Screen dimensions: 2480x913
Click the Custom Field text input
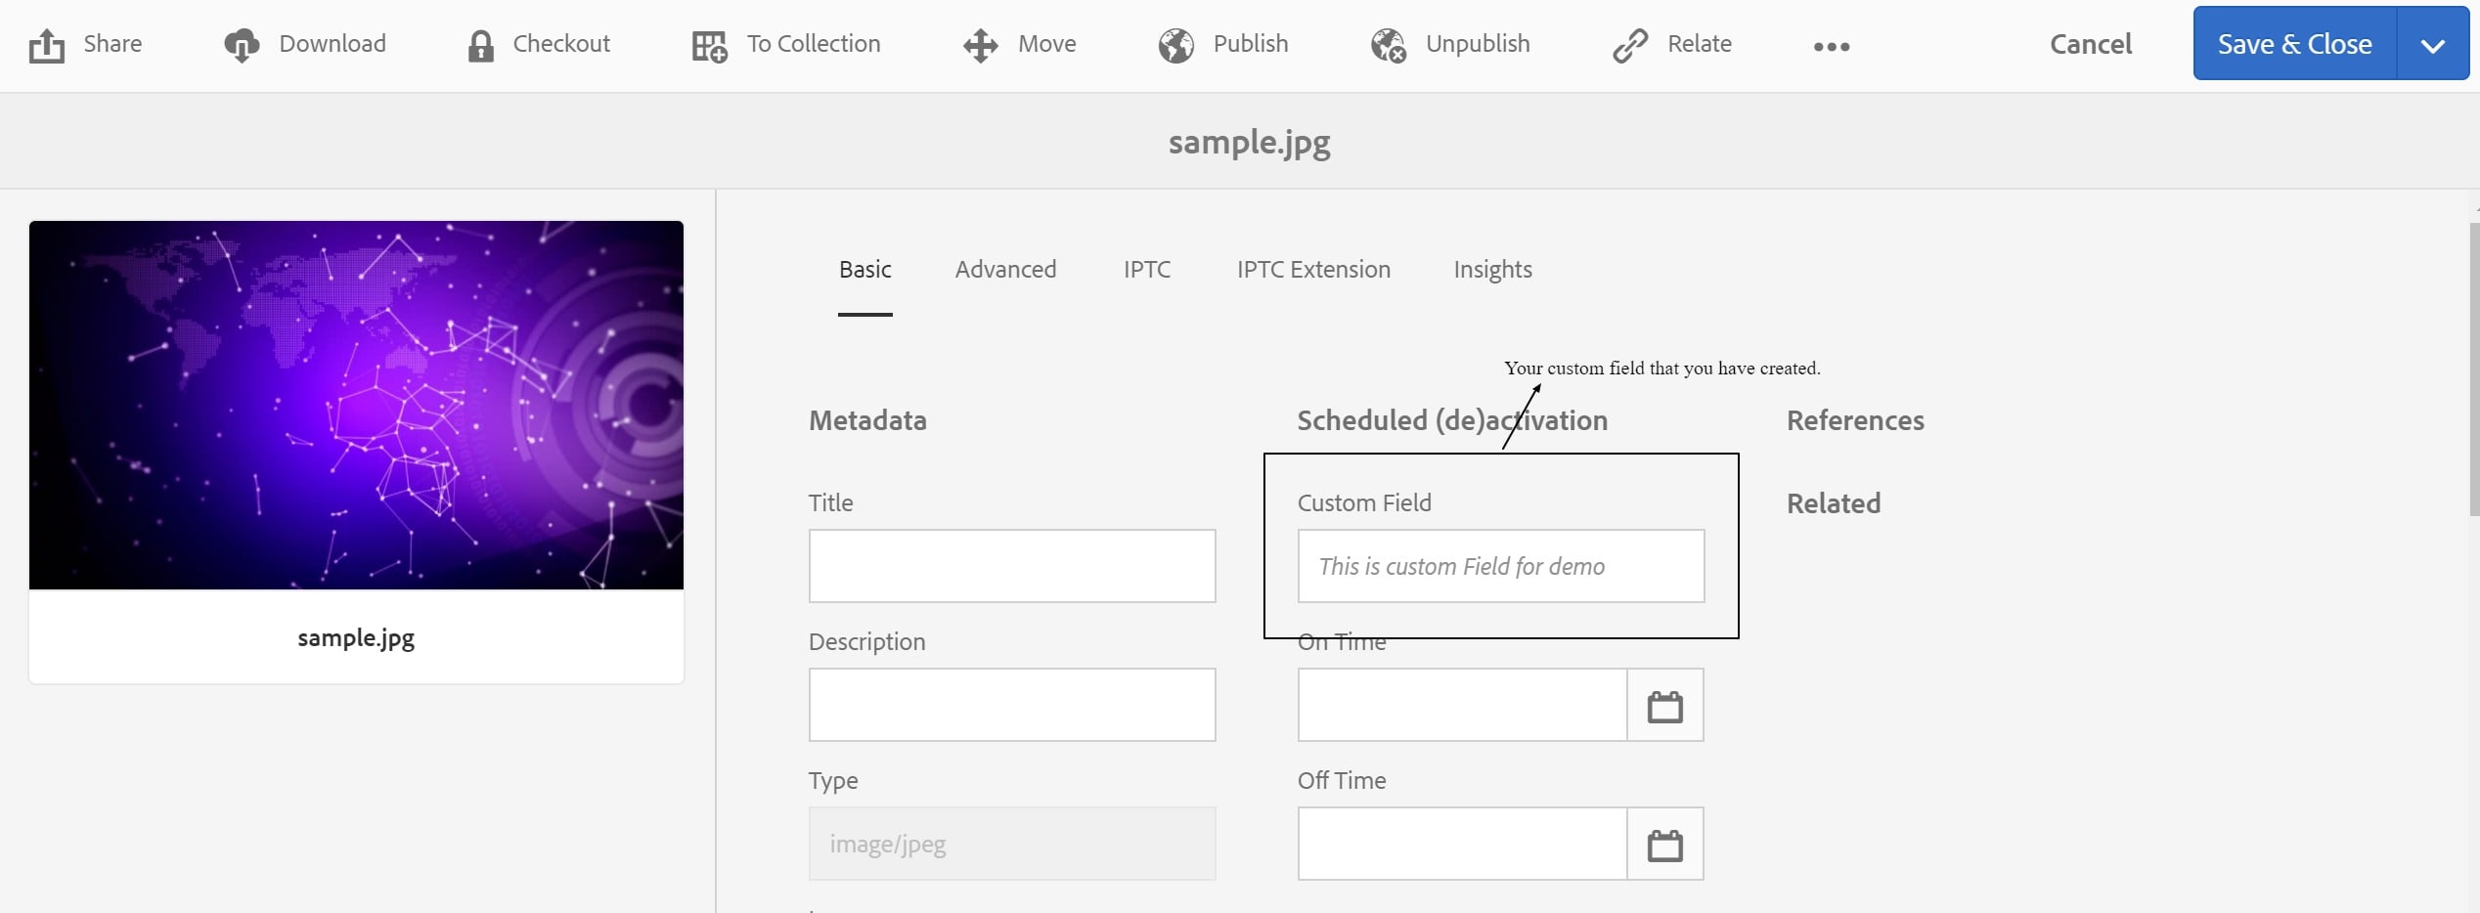point(1500,567)
